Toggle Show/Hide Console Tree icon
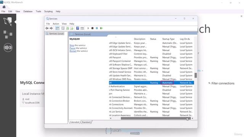 coord(57,28)
